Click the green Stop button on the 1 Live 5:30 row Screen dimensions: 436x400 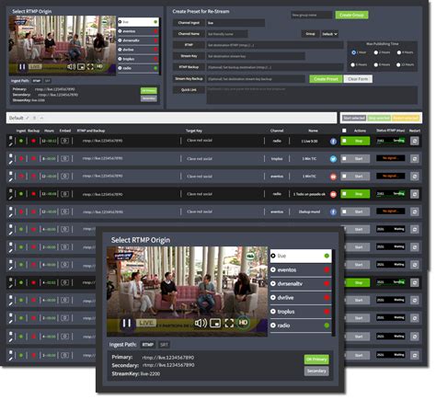(x=355, y=141)
